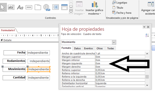The image size is (155, 110).
Task: Select the pointer selection tool
Action: tap(3, 7)
